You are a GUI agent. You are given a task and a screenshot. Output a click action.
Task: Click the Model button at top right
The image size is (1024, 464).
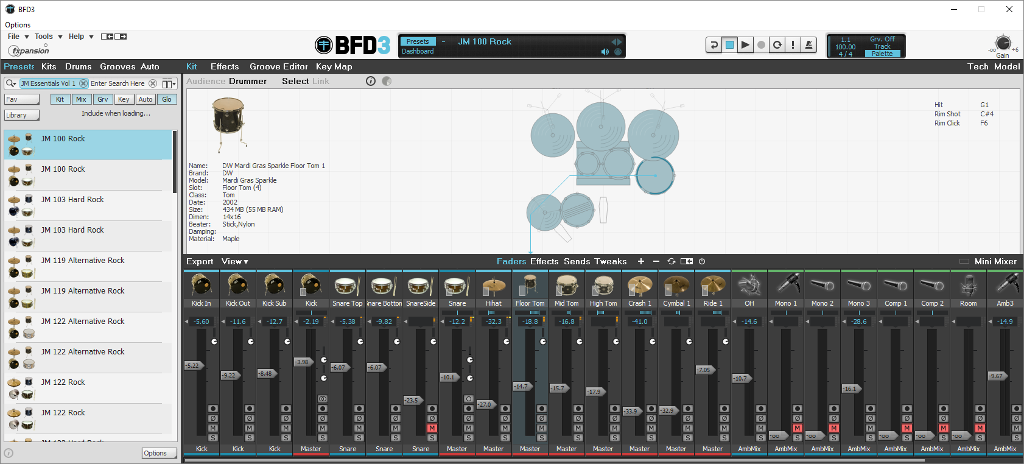coord(1007,66)
